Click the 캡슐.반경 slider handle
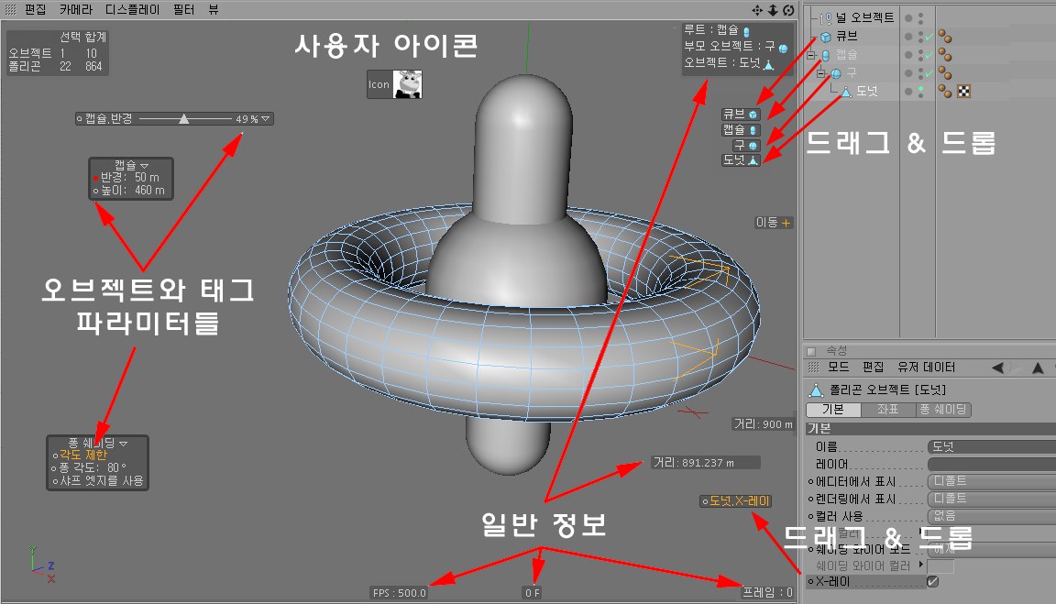The image size is (1056, 604). click(183, 119)
